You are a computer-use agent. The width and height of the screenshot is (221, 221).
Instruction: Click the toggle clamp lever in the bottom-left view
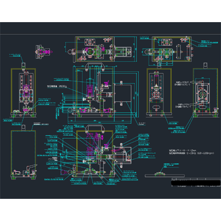click(31, 166)
